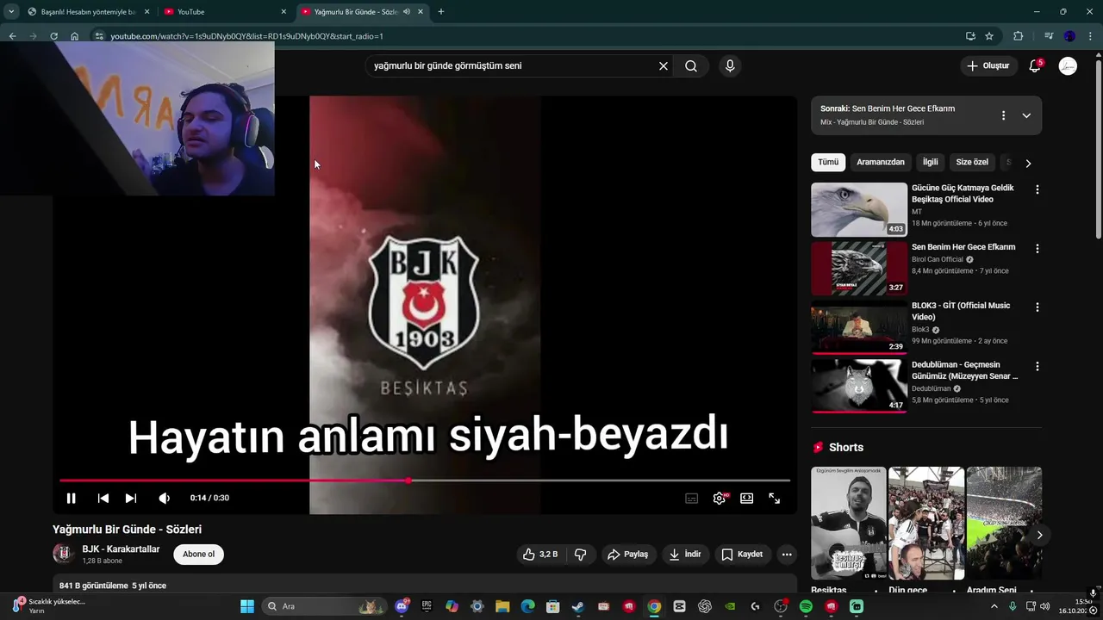The image size is (1103, 620).
Task: Open the tab search dropdown
Action: (x=11, y=12)
